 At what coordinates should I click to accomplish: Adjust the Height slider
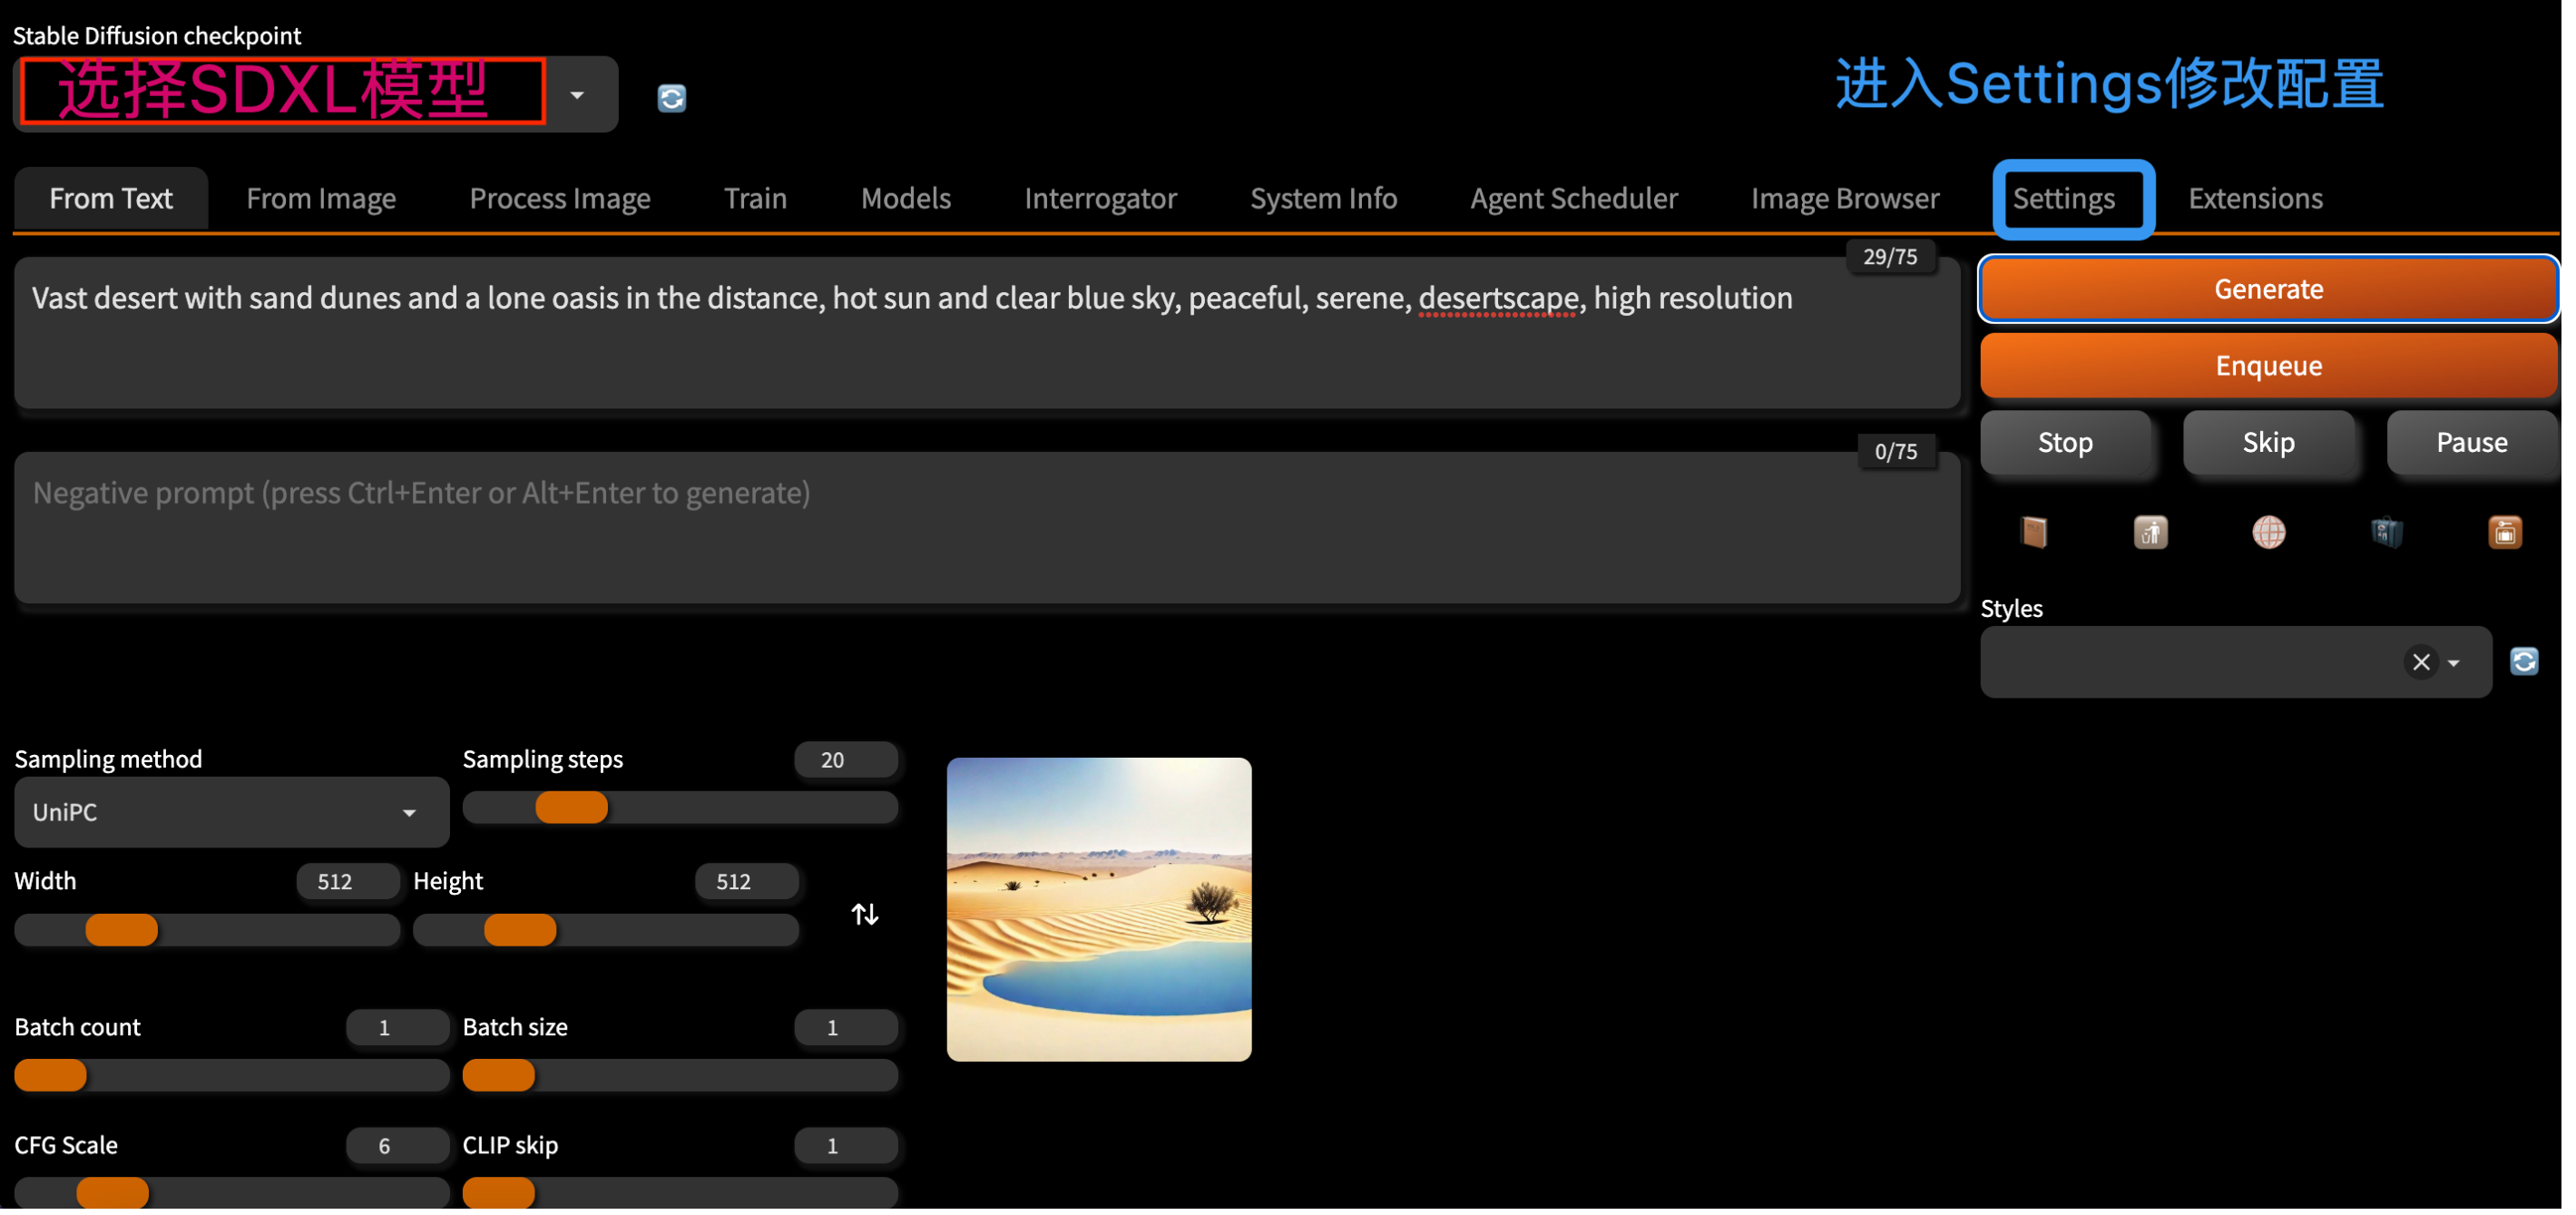coord(606,930)
